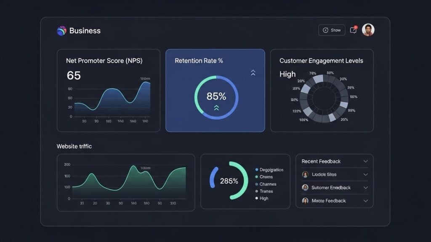Open the Customer Engagement Levels card
The width and height of the screenshot is (431, 242).
(322, 60)
